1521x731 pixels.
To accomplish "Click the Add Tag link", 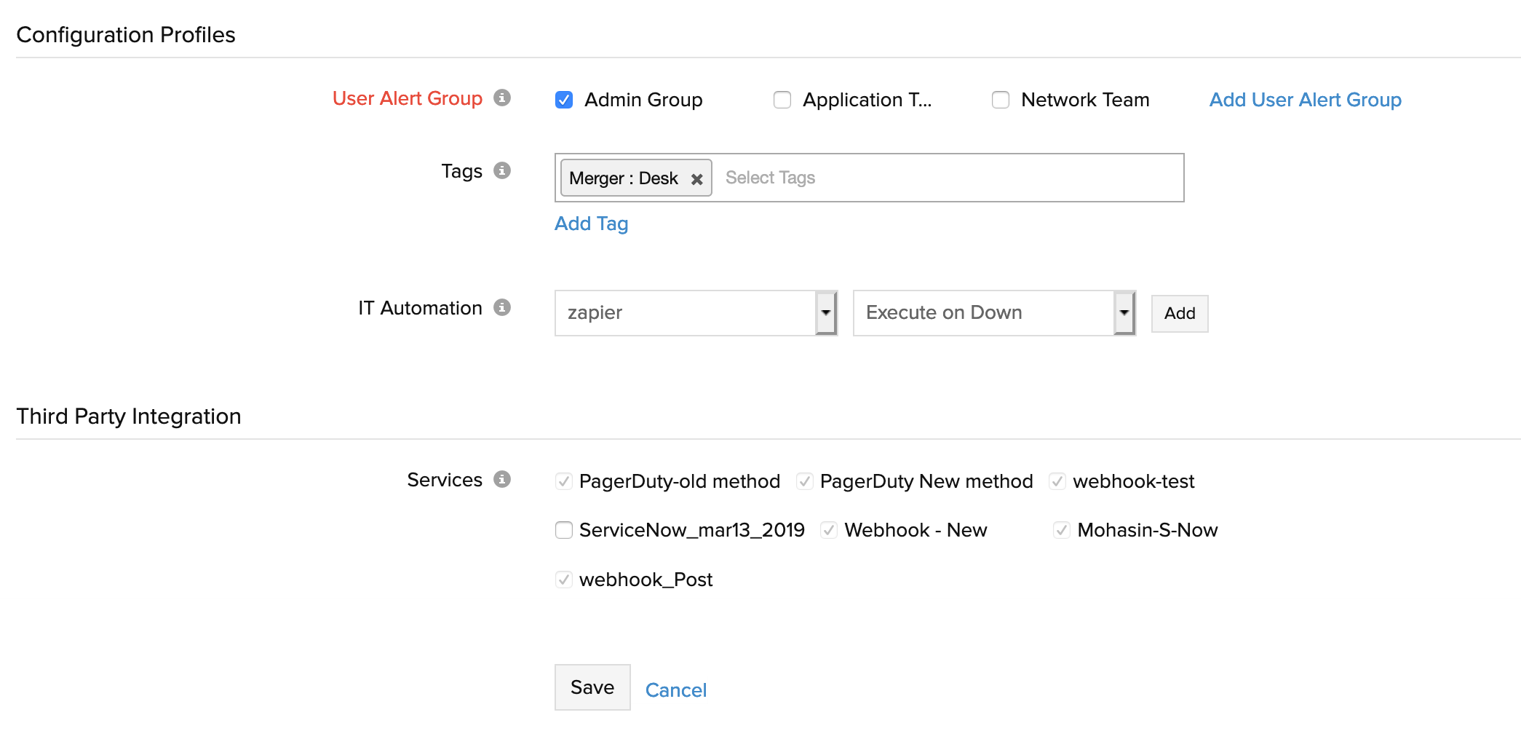I will 591,224.
